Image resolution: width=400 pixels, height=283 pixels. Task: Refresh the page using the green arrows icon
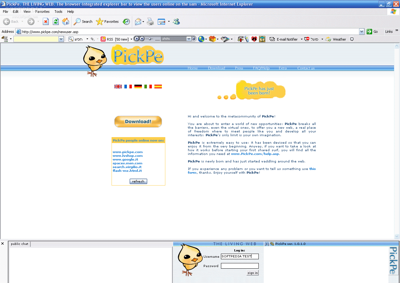(x=56, y=22)
